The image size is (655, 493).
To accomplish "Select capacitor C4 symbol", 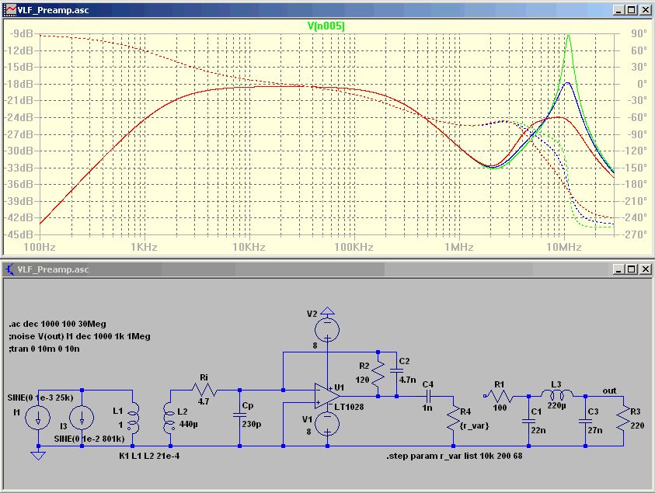I will [428, 396].
